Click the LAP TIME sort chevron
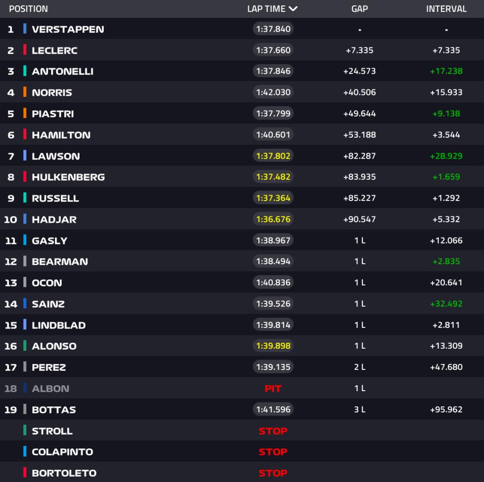The height and width of the screenshot is (482, 484). click(x=293, y=8)
